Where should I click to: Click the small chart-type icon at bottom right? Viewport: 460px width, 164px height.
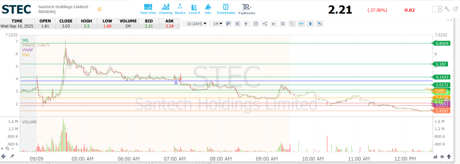point(435,157)
